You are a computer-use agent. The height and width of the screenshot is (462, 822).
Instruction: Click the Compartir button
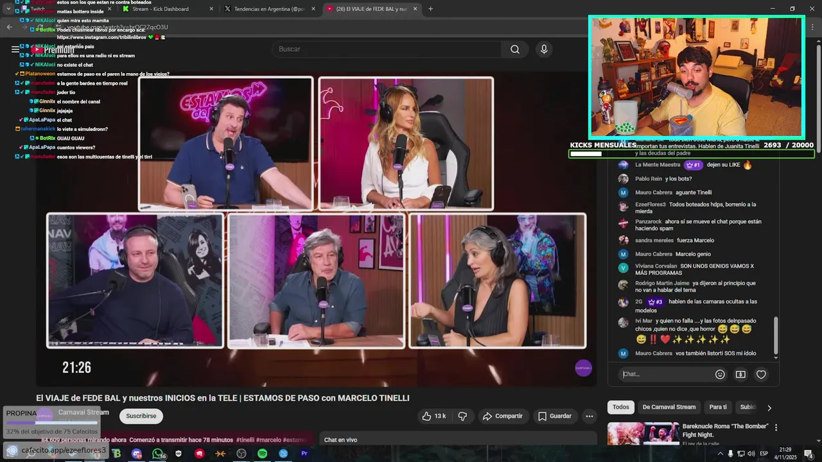[502, 416]
